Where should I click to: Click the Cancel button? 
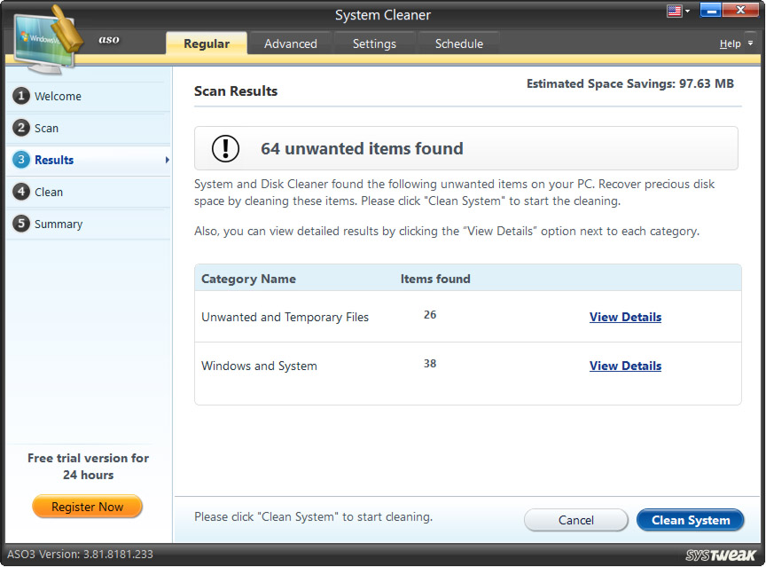575,520
